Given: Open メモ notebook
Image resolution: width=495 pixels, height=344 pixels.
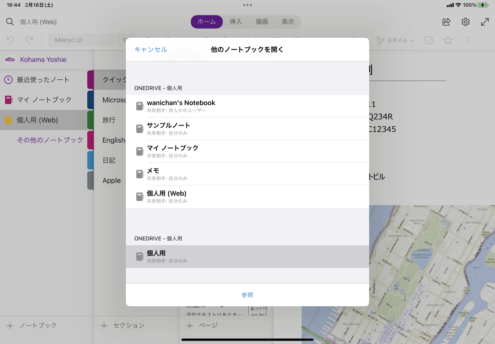Looking at the screenshot, I should pos(247,174).
